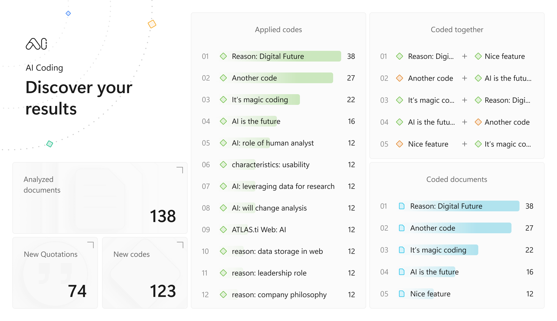Click the 138 analyzed documents count
The image size is (557, 321).
click(163, 216)
